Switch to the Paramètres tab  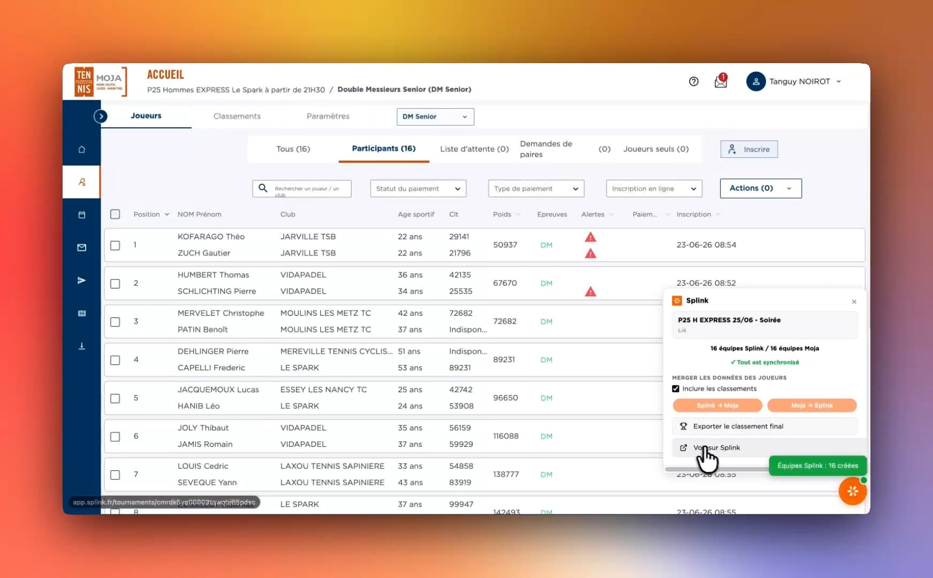[328, 116]
